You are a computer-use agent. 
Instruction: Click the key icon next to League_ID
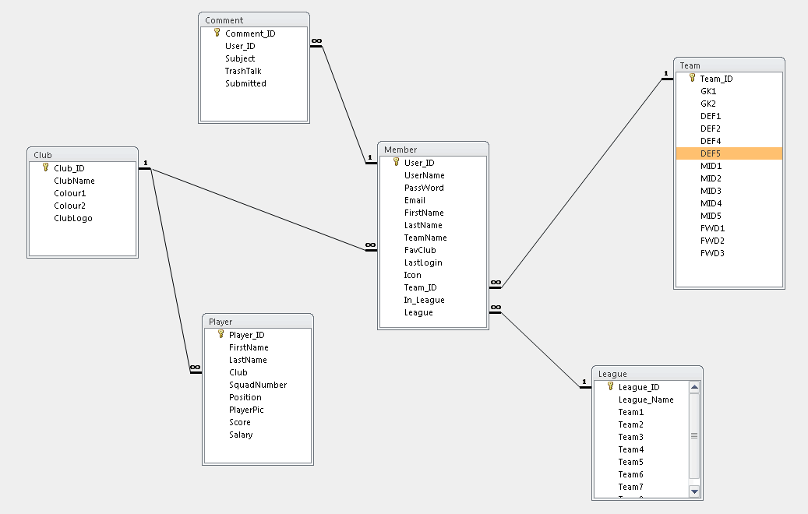coord(610,386)
